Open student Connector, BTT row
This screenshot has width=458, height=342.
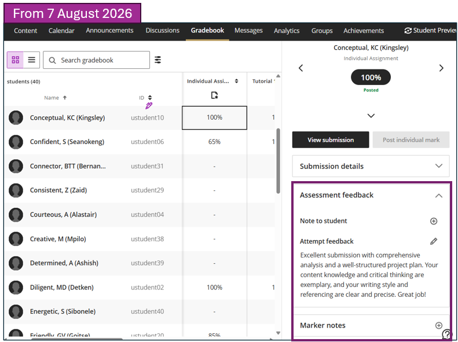click(x=68, y=166)
